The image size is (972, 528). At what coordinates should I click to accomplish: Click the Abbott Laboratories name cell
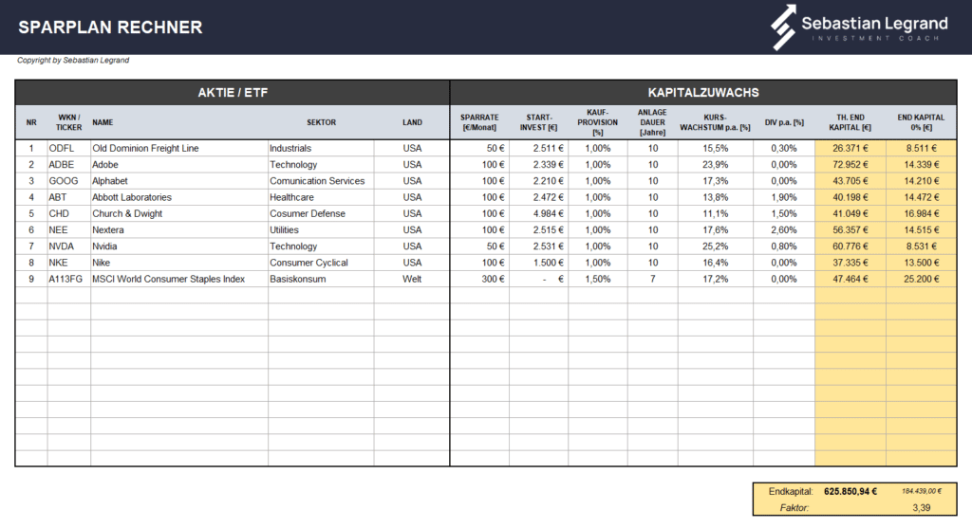tap(179, 197)
